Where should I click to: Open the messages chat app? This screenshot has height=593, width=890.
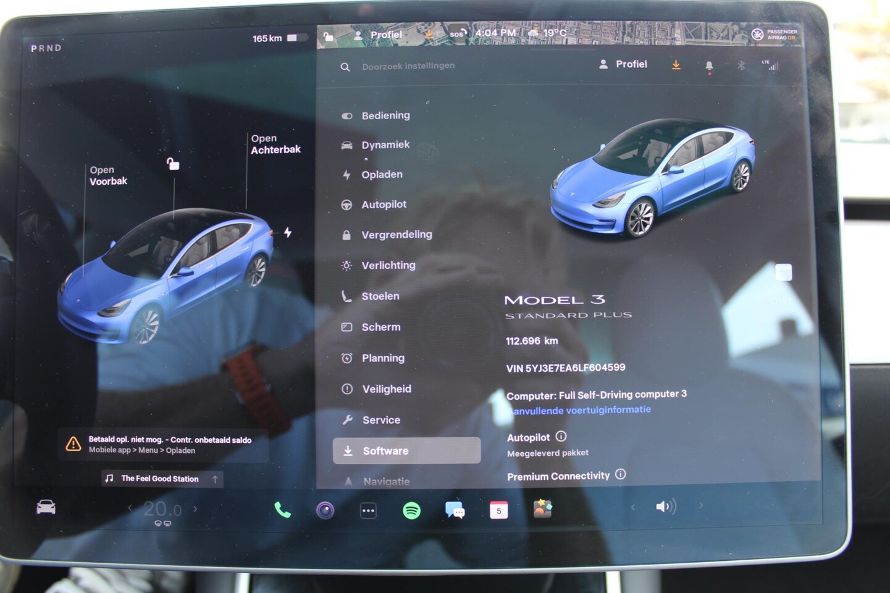pyautogui.click(x=455, y=510)
